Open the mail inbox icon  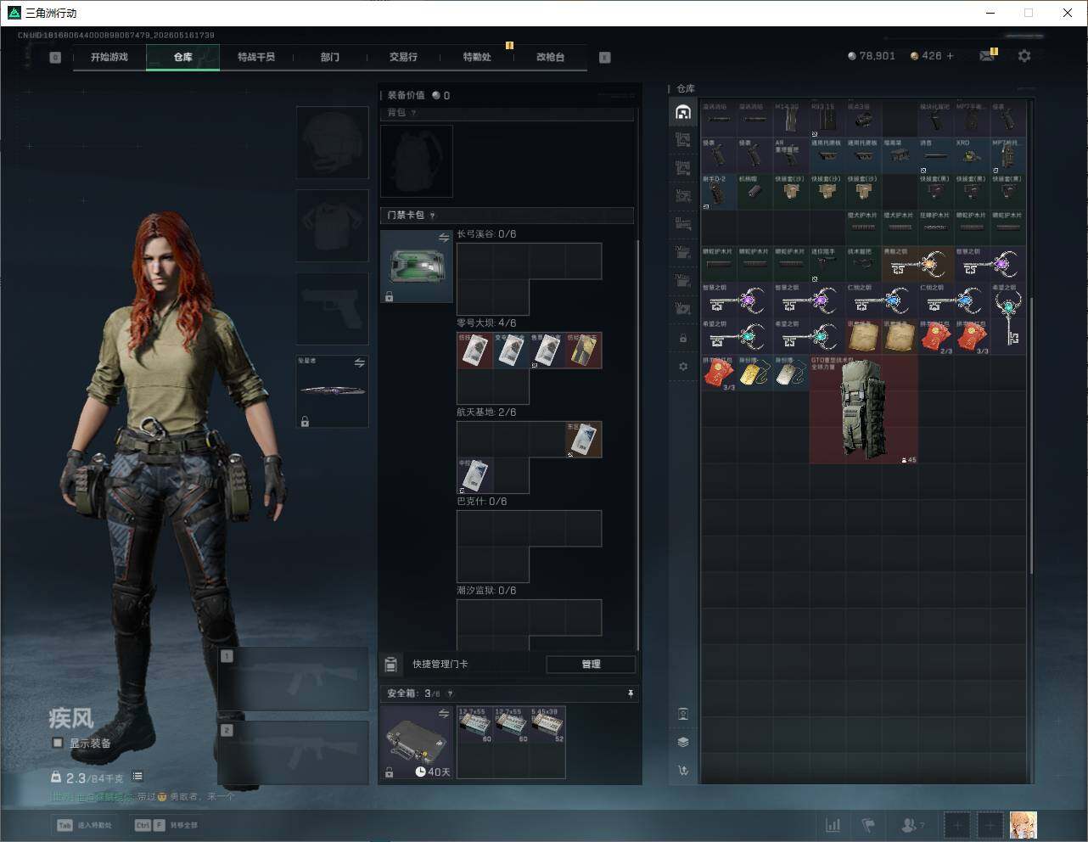point(987,56)
